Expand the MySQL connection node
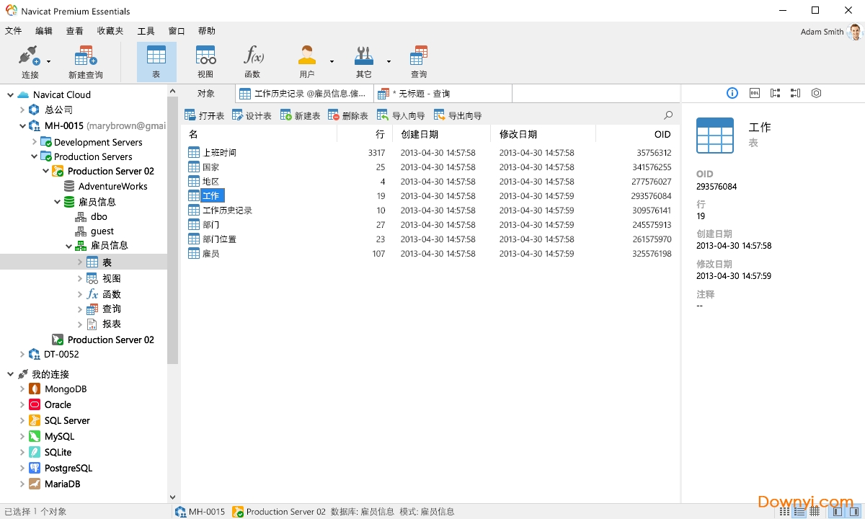Viewport: 865px width, 519px height. 22,436
